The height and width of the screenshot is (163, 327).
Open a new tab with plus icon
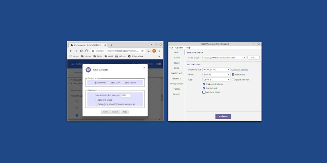click(x=111, y=45)
